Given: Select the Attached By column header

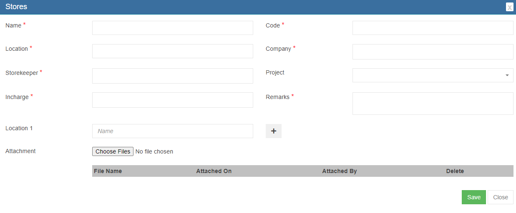Looking at the screenshot, I should pyautogui.click(x=339, y=171).
